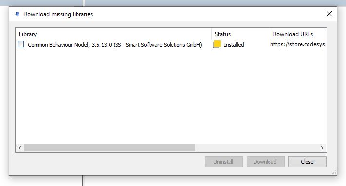Click the horizontal scrollbar thumb
This screenshot has height=186, width=346.
click(110, 148)
